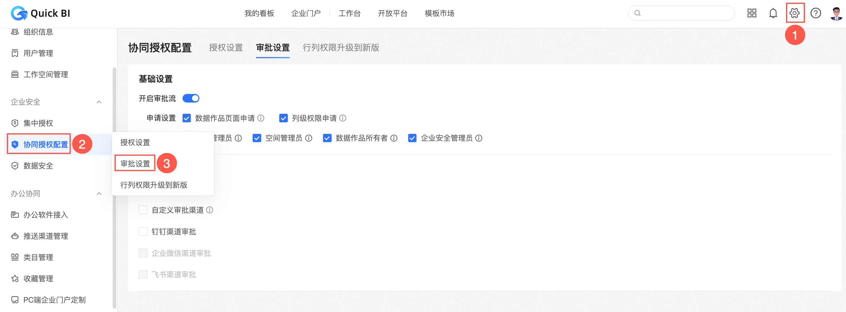846x312 pixels.
Task: Click the 集中授权 shield icon
Action: tap(15, 123)
